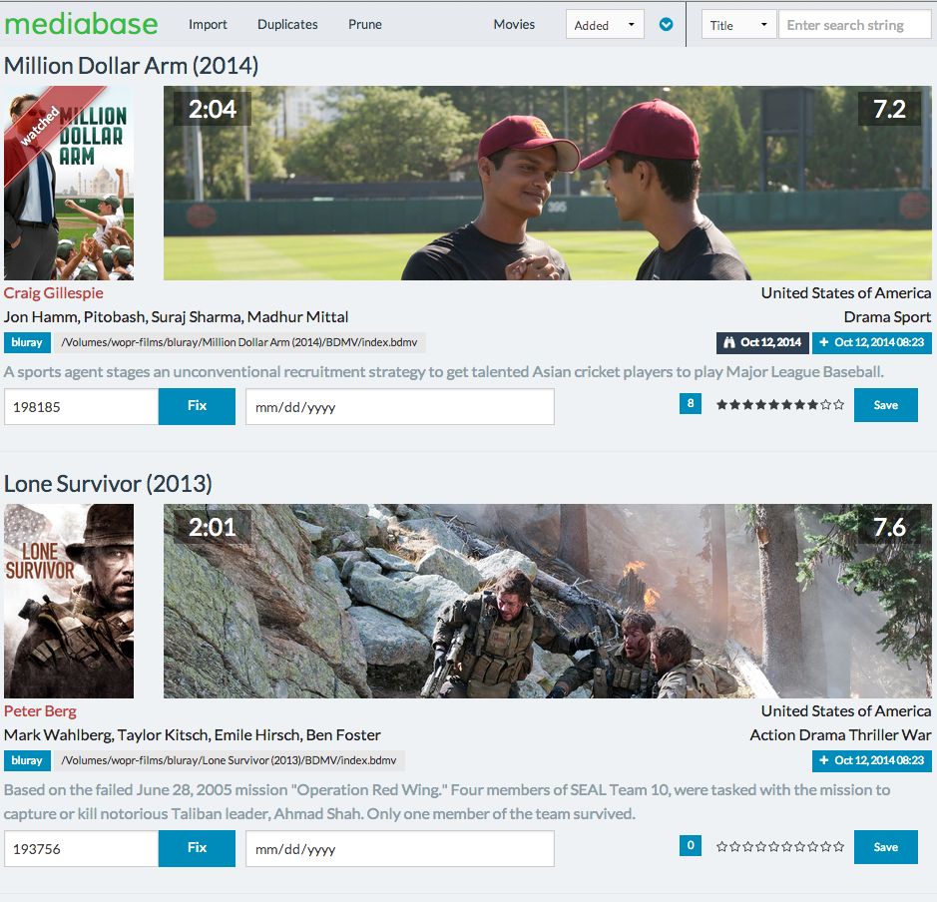
Task: Click the watched ribbon on the poster
Action: coord(42,126)
